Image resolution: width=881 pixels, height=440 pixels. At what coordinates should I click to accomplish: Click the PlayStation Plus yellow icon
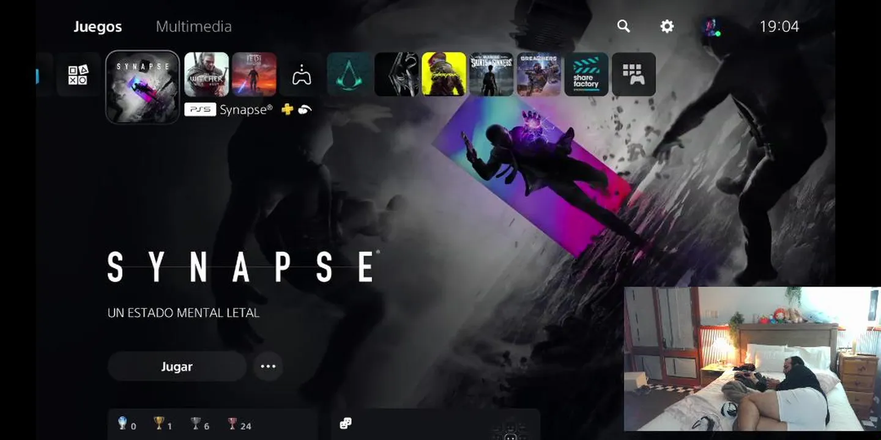[287, 110]
